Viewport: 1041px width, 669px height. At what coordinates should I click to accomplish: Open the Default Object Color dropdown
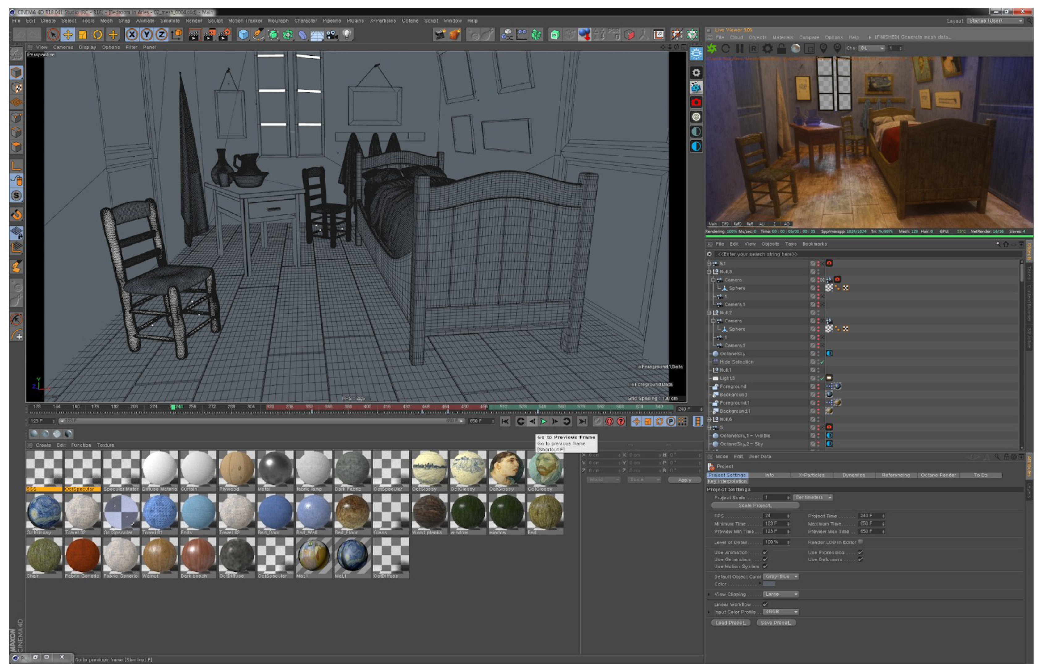tap(781, 576)
